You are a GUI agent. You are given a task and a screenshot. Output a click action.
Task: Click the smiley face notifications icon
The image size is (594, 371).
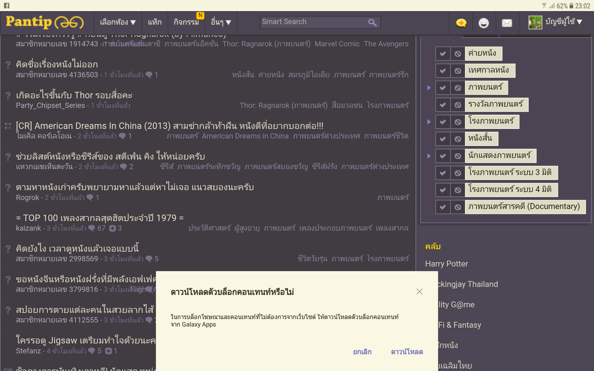click(x=484, y=23)
